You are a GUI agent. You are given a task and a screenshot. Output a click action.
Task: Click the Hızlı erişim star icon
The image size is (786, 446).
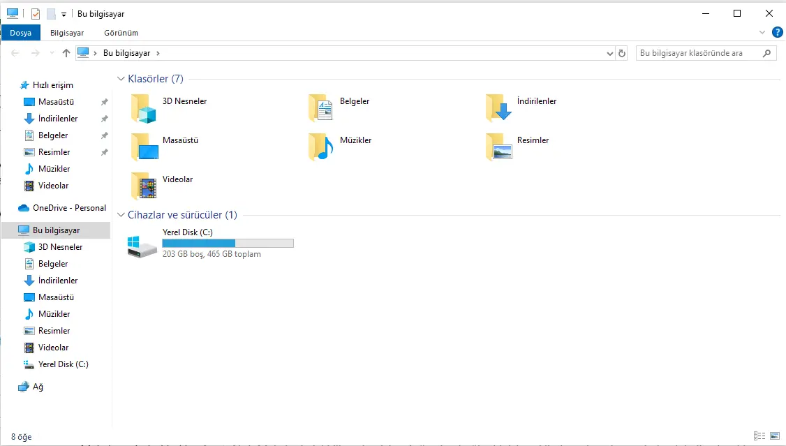(24, 85)
